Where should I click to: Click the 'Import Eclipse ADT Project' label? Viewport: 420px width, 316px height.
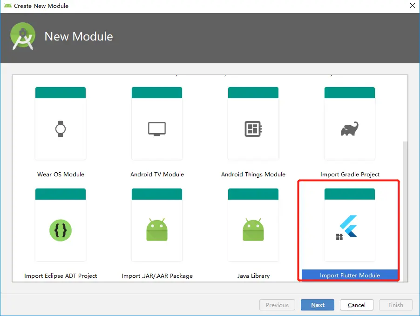coord(61,276)
